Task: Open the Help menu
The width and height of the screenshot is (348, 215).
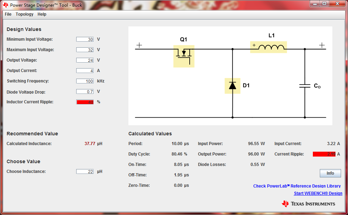Action: tap(42, 14)
